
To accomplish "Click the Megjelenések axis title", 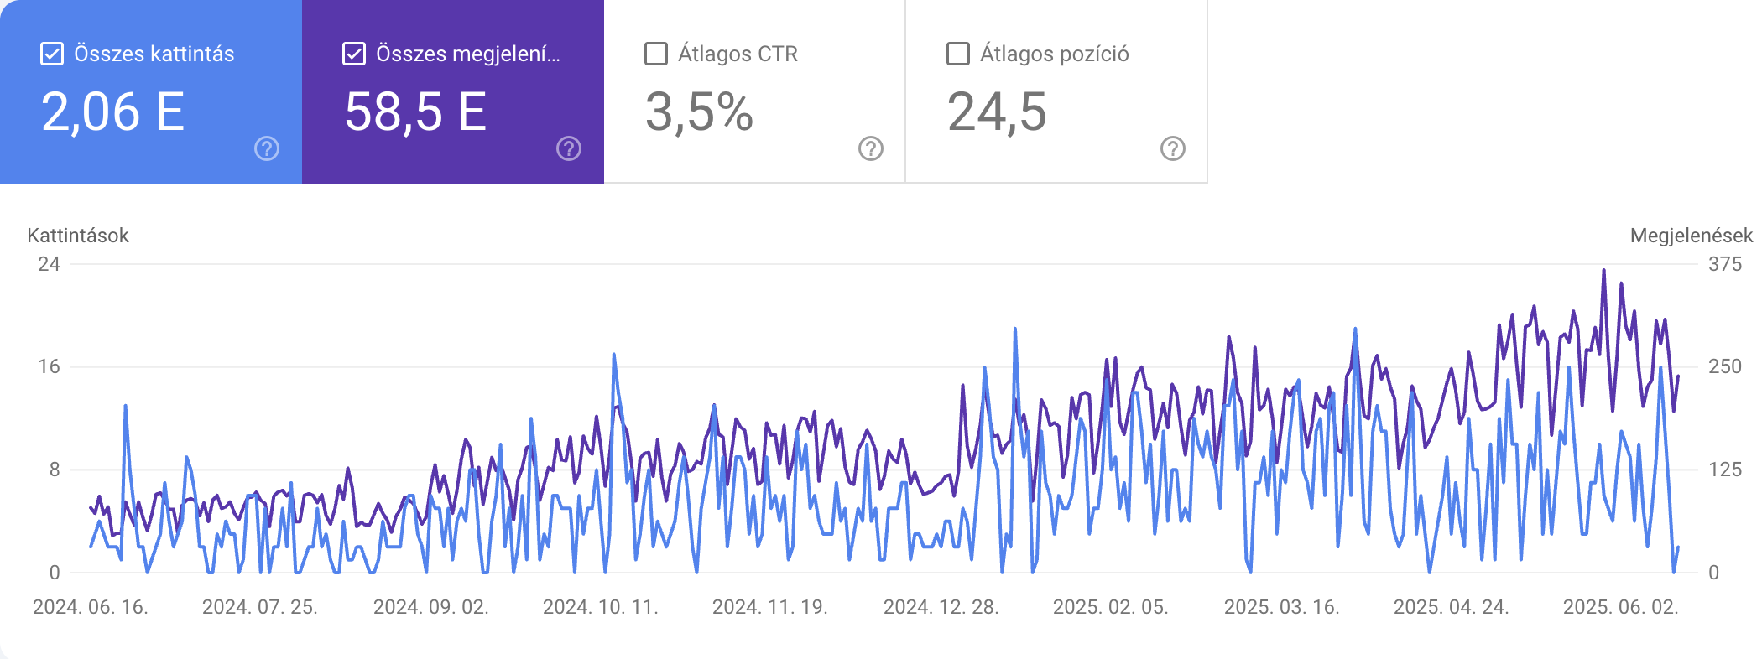I will point(1691,236).
